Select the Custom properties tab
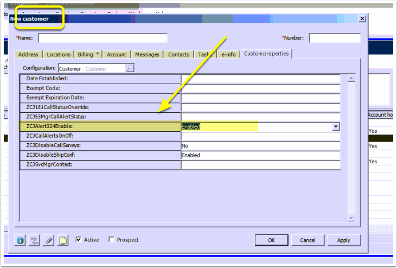This screenshot has height=268, width=397. click(266, 54)
